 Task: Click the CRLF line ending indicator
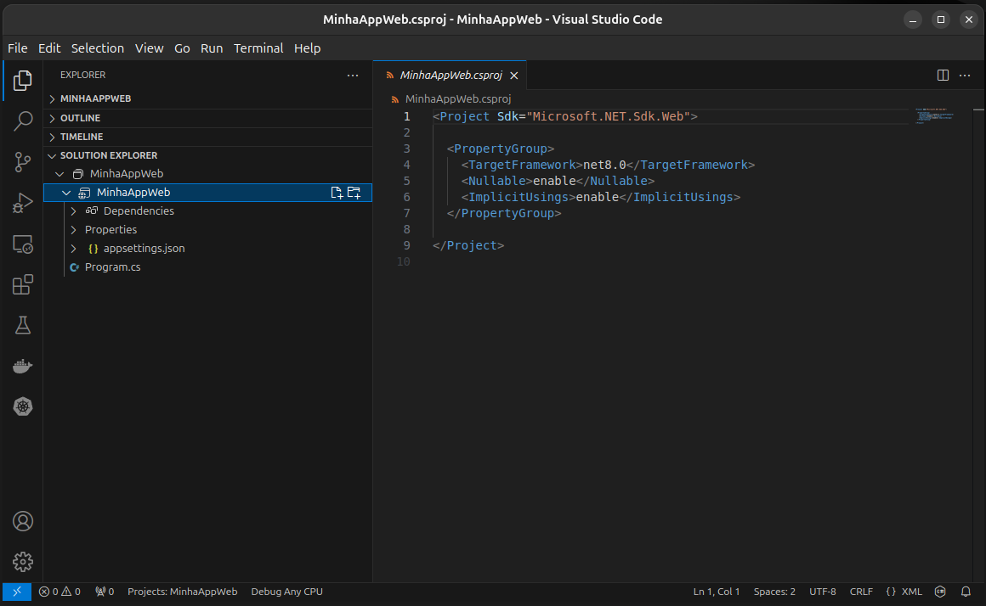click(x=861, y=592)
